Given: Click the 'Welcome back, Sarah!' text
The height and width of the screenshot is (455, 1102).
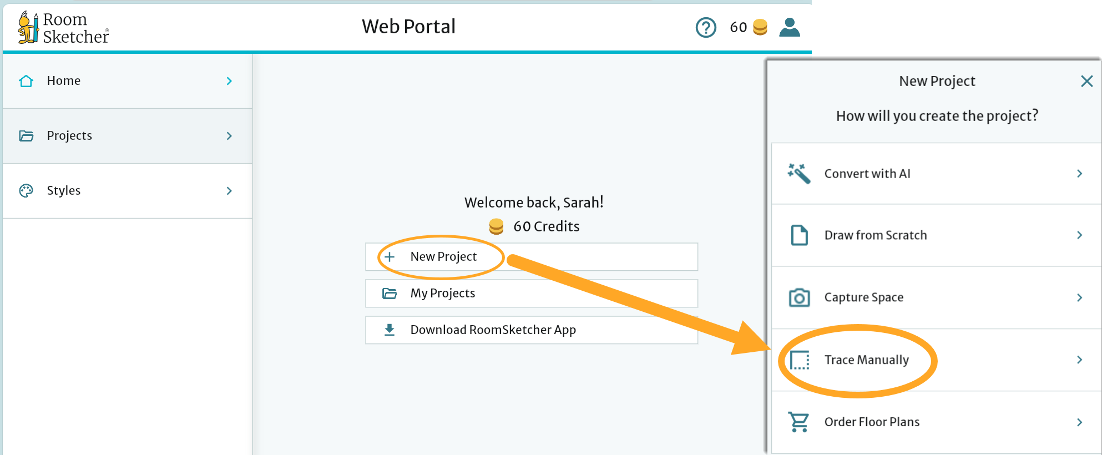Looking at the screenshot, I should click(x=534, y=203).
